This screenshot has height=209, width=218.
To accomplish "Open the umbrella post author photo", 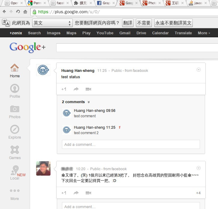I will click(x=43, y=168).
